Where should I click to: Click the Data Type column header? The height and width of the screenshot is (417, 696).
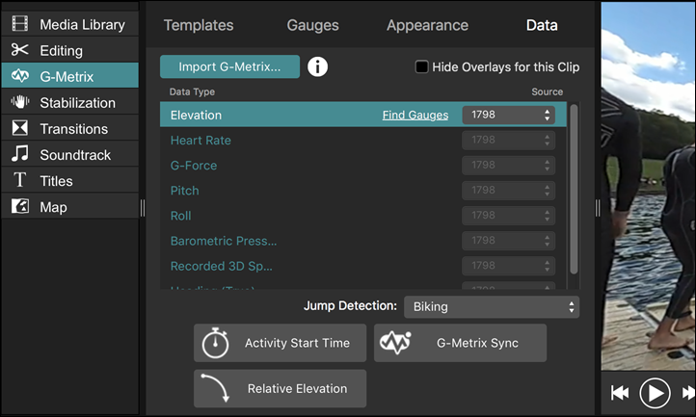(x=192, y=91)
